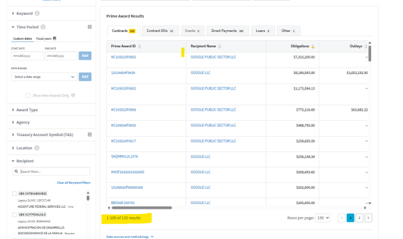Click the Location filter info icon
The width and height of the screenshot is (403, 239).
pos(37,148)
